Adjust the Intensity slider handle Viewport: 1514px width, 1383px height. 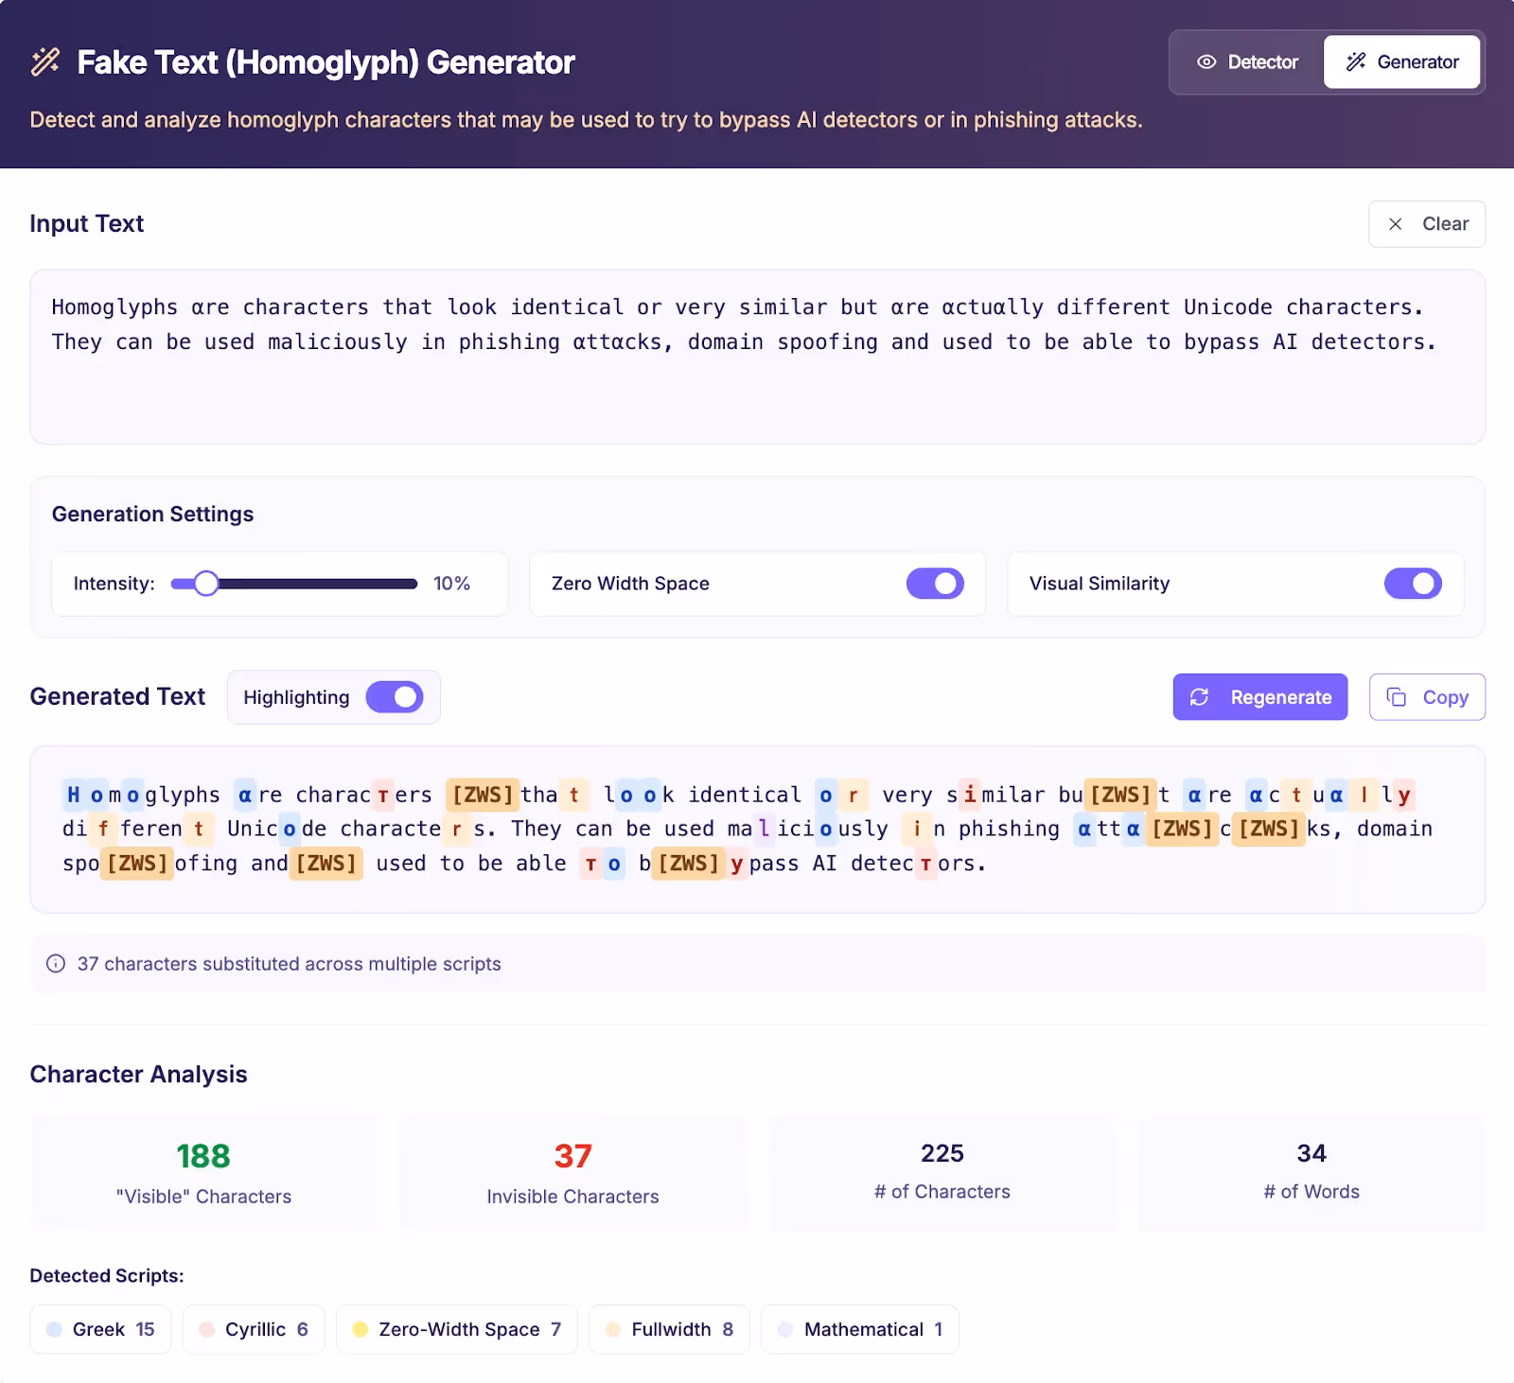tap(206, 584)
